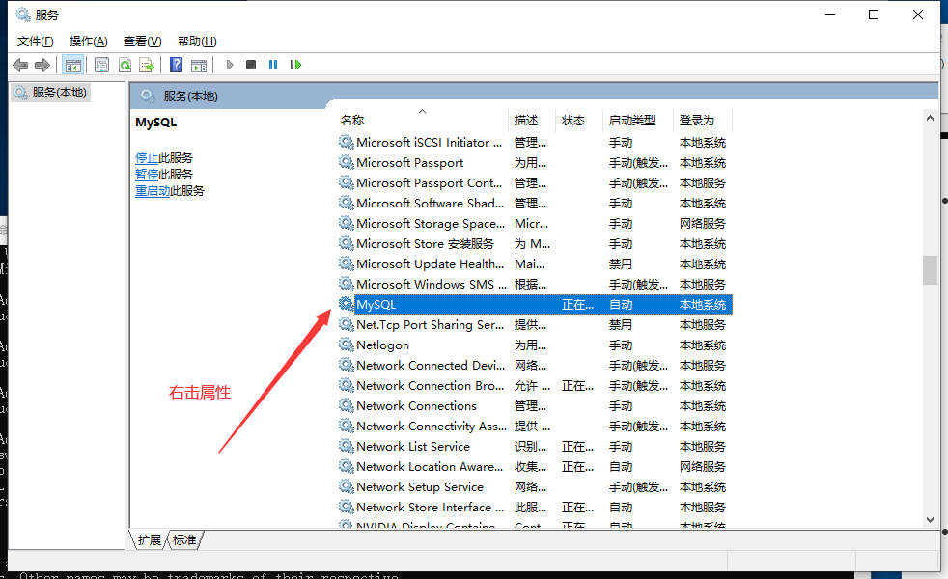Image resolution: width=948 pixels, height=579 pixels.
Task: Sort by the 名称 column header
Action: point(422,120)
